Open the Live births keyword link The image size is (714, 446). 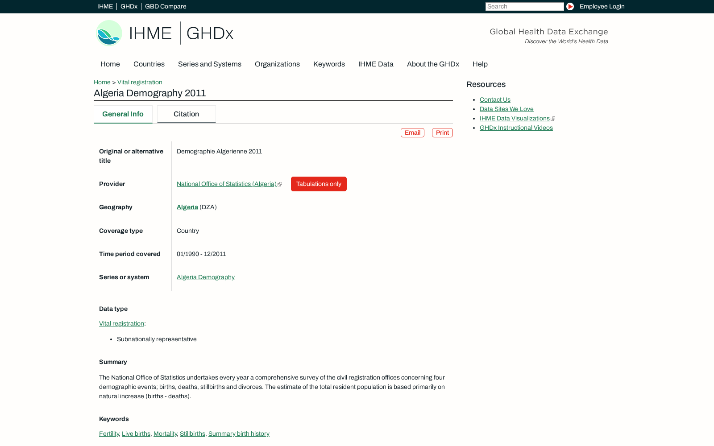(136, 434)
